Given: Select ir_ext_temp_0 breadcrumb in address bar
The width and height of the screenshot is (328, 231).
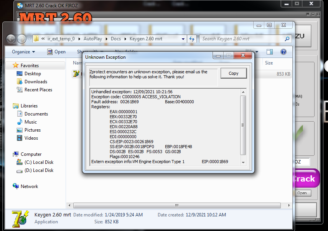Looking at the screenshot, I should tap(61, 39).
